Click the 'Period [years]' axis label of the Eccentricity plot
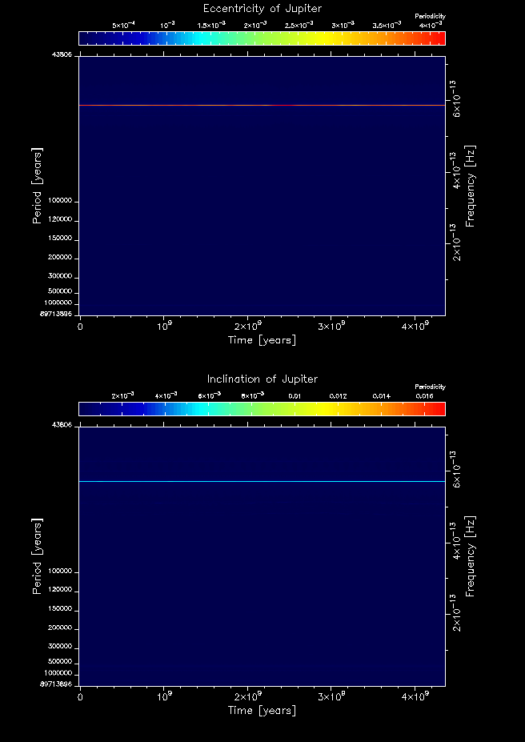This screenshot has height=742, width=525. 37,185
